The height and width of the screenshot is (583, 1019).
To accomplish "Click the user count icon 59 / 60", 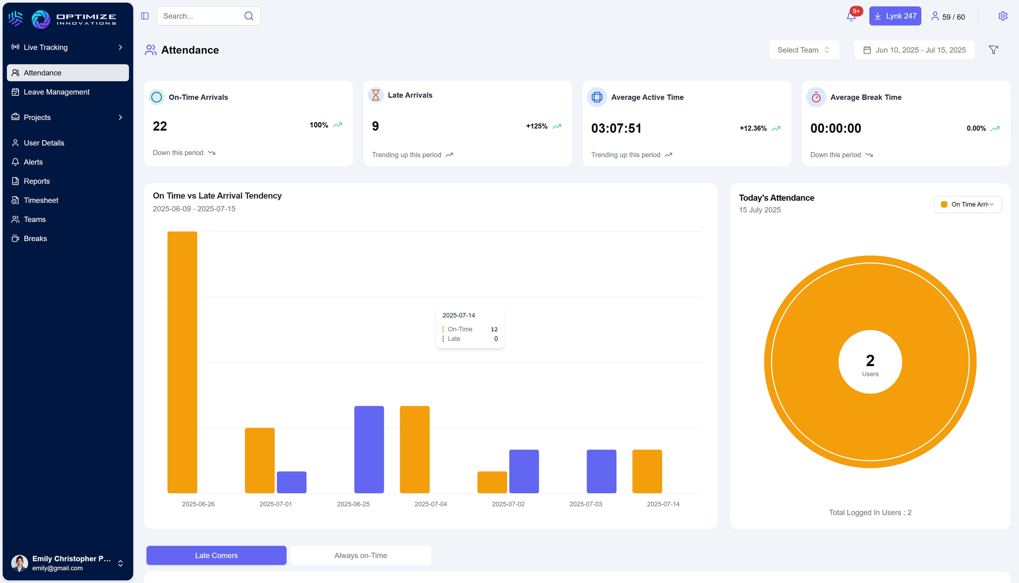I will [948, 16].
